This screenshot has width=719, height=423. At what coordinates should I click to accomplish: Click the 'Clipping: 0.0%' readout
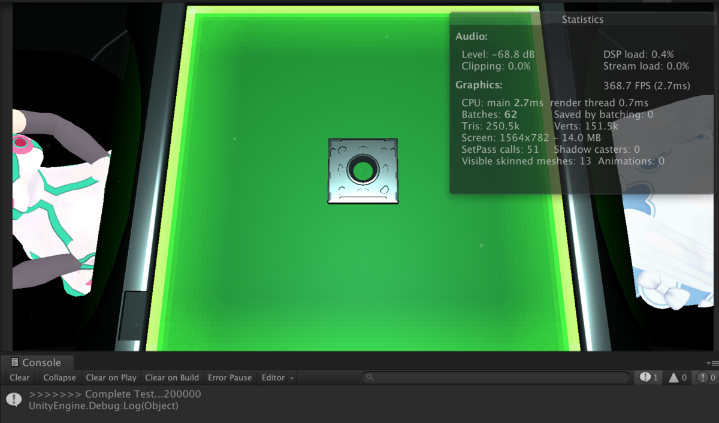coord(496,67)
